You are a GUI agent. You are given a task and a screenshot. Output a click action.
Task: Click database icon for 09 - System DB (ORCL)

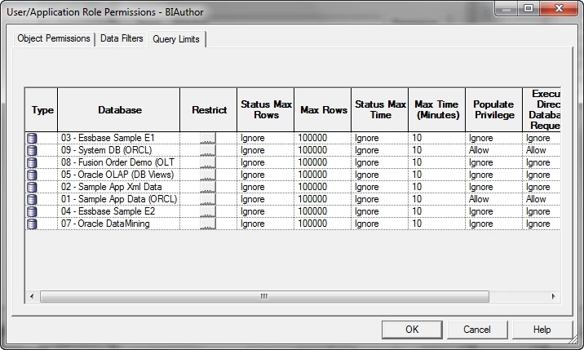(32, 150)
